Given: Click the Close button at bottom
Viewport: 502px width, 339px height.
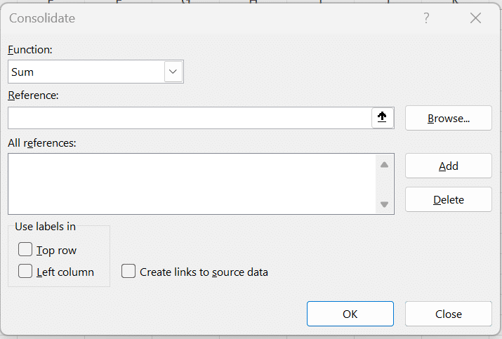Looking at the screenshot, I should (448, 314).
